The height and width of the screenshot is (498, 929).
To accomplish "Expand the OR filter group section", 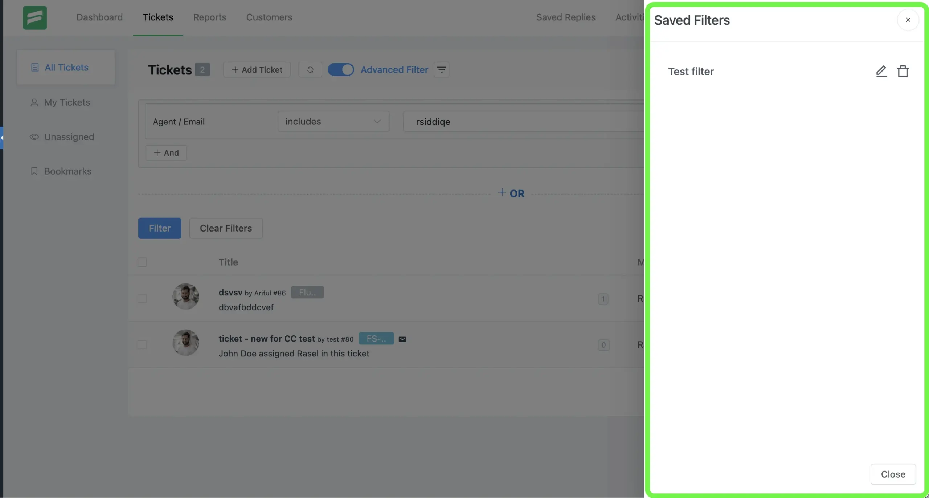I will click(511, 192).
